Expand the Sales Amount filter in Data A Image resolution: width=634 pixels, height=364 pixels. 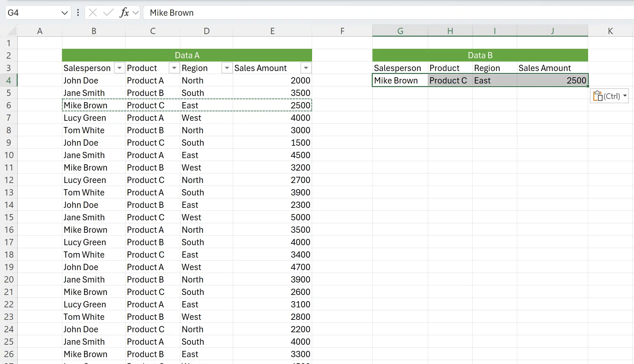click(306, 68)
